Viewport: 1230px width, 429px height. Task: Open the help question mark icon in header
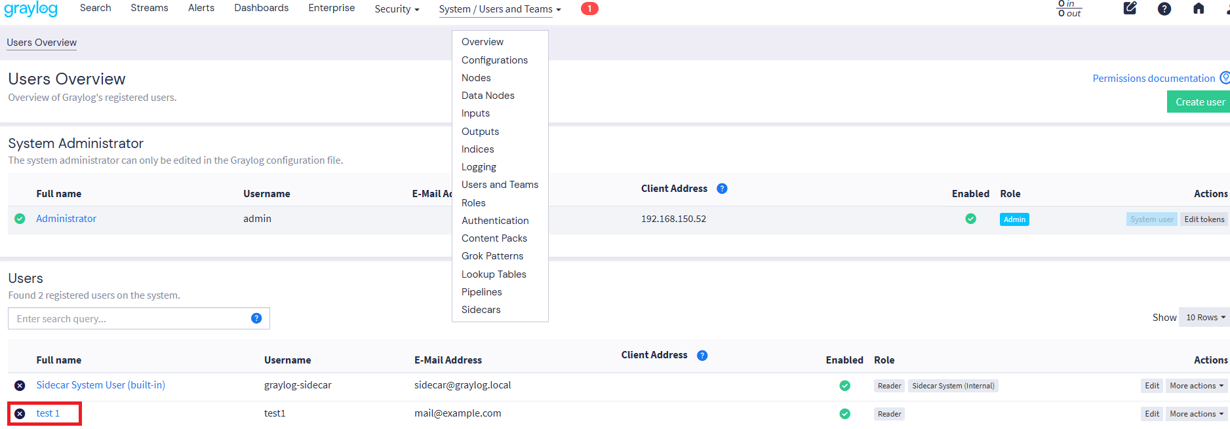[1164, 9]
